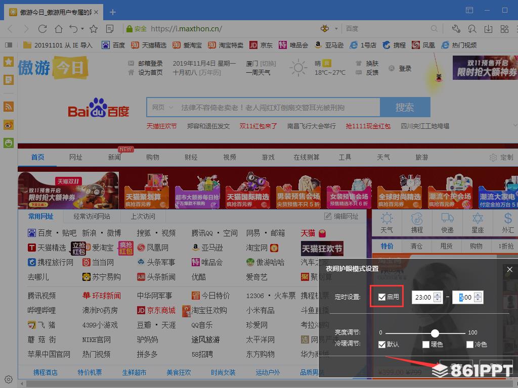Click the bee search engine icon
This screenshot has width=518, height=388.
point(325,28)
